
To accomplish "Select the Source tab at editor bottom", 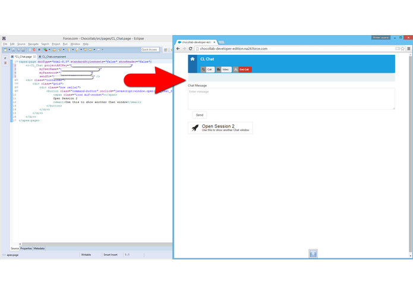I will tap(15, 248).
